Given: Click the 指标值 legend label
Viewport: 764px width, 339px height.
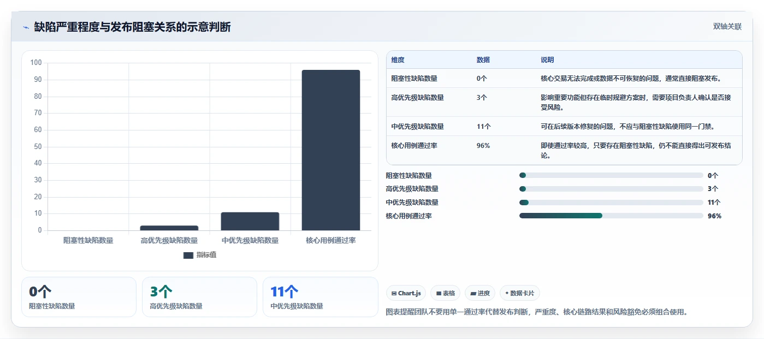Looking at the screenshot, I should click(206, 255).
